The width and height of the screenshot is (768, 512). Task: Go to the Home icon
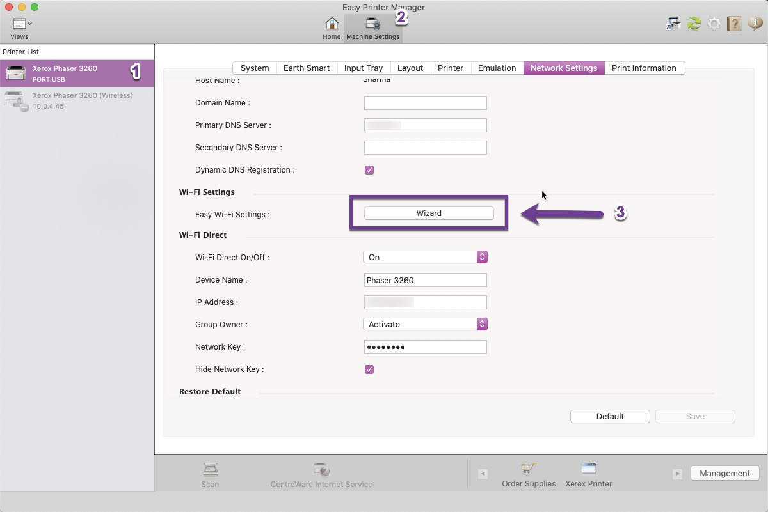coord(332,24)
